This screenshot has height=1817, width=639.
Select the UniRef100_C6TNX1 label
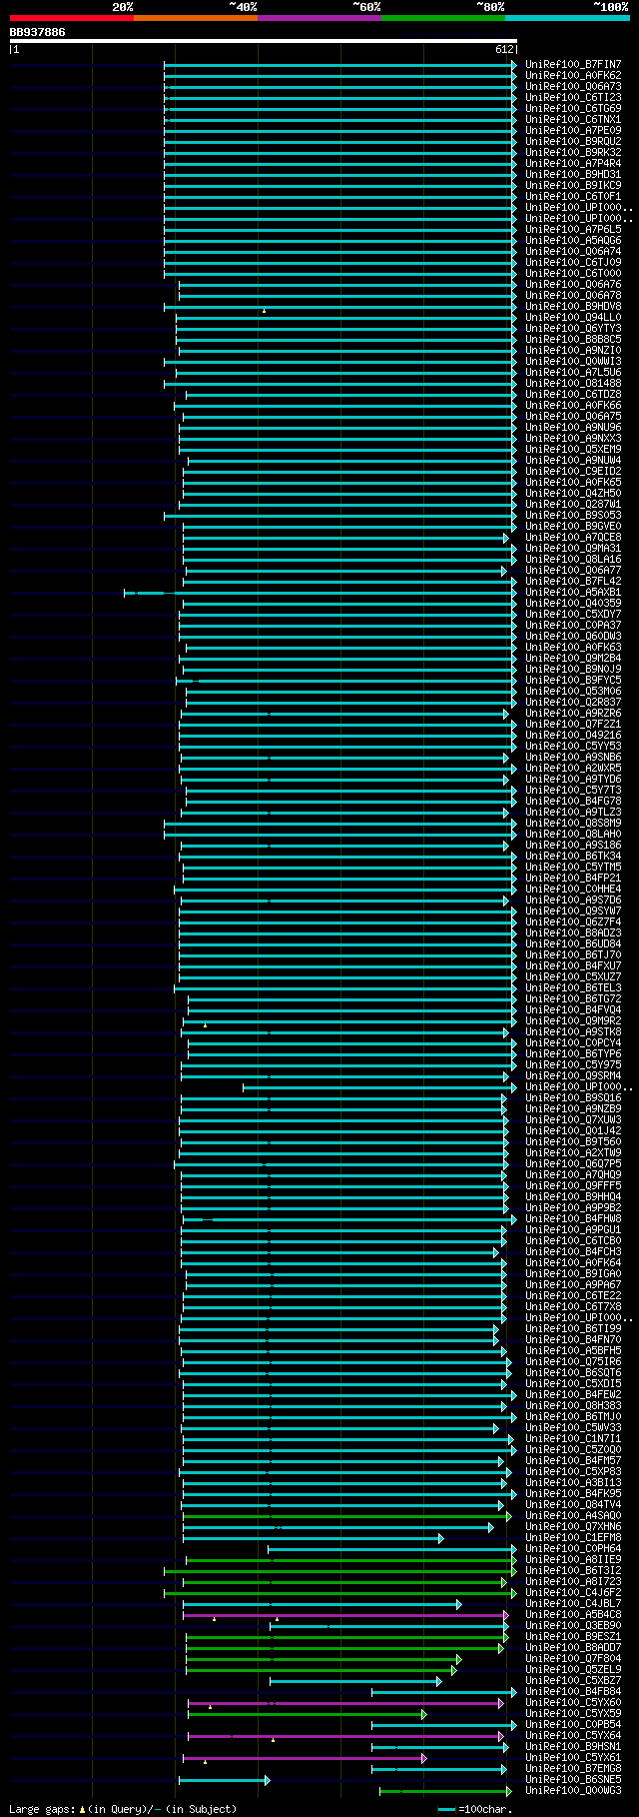tap(573, 119)
